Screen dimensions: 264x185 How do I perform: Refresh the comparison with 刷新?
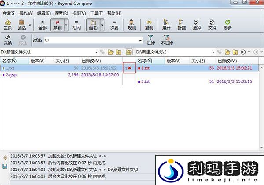coord(227,25)
